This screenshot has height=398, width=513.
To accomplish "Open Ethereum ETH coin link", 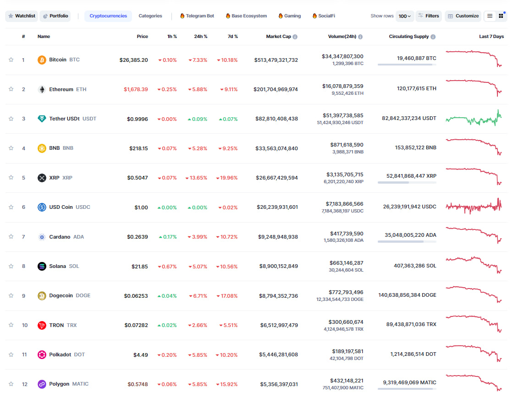I will (x=68, y=89).
